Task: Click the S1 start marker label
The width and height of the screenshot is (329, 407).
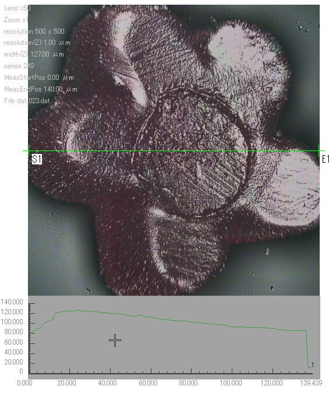Action: (x=37, y=159)
